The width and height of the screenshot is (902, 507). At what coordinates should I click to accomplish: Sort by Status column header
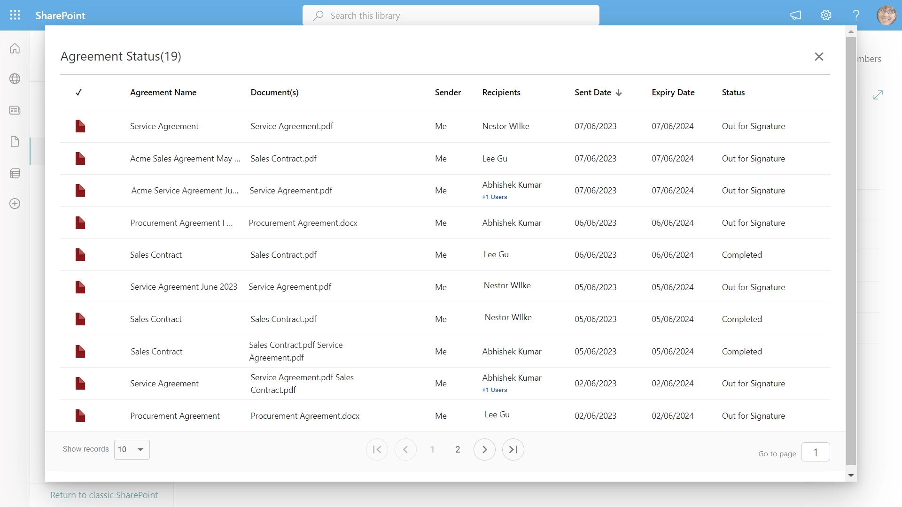(x=733, y=92)
